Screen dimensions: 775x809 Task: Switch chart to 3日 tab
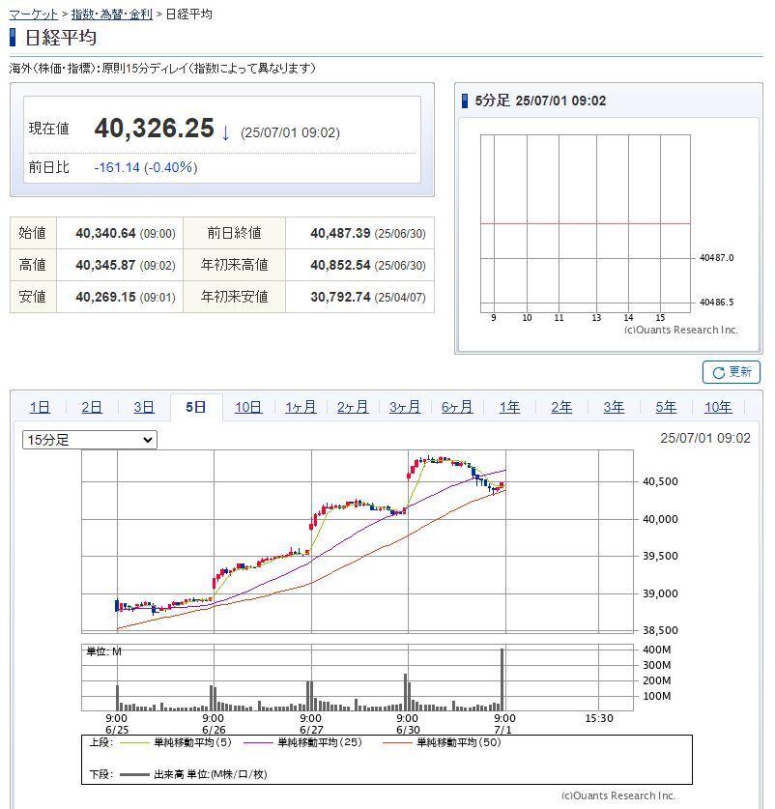pos(144,407)
